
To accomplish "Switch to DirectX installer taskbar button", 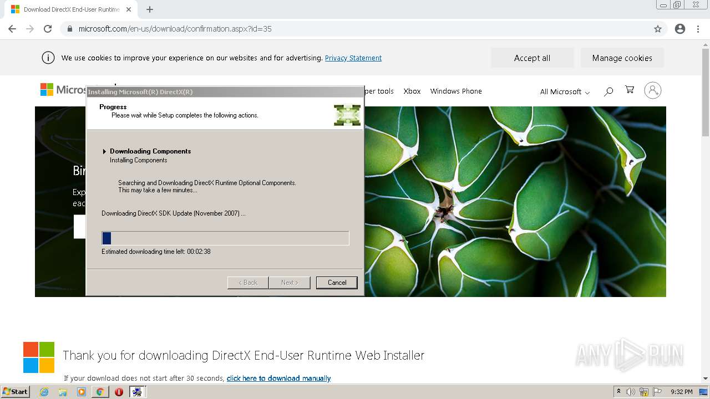I will pyautogui.click(x=137, y=392).
